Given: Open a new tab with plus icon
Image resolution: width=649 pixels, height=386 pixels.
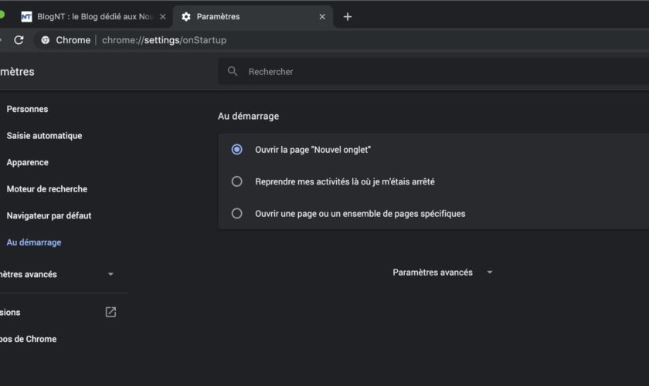Looking at the screenshot, I should click(x=348, y=16).
